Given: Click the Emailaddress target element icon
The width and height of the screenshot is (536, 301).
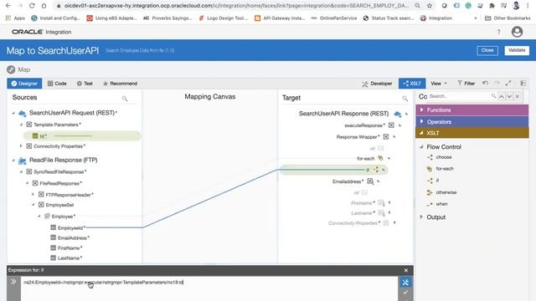Looking at the screenshot, I should click(x=370, y=181).
